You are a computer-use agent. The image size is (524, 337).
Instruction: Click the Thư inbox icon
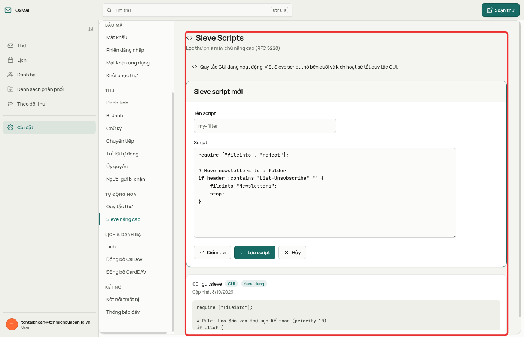10,45
